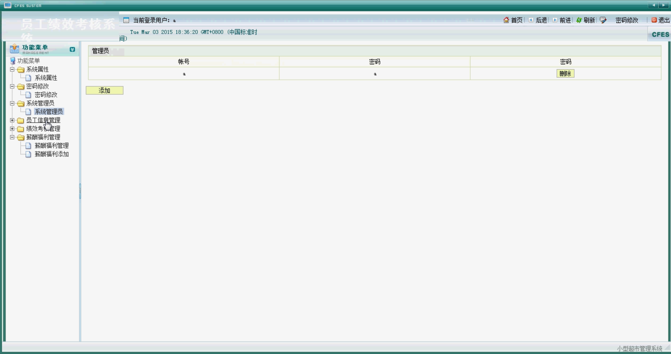671x354 pixels.
Task: Click the 薪酬福利管理 folder icon
Action: click(x=20, y=137)
